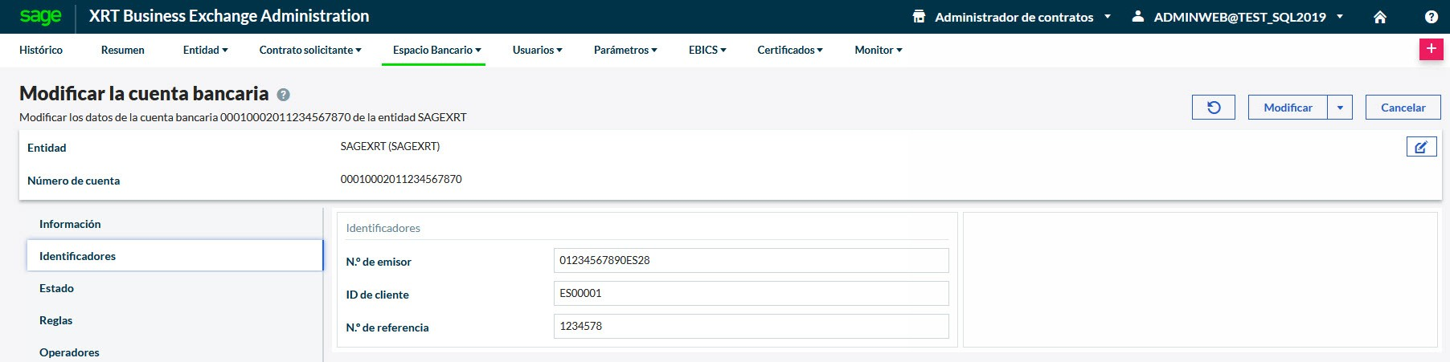The width and height of the screenshot is (1450, 362).
Task: Open the help question mark in header
Action: point(1432,17)
